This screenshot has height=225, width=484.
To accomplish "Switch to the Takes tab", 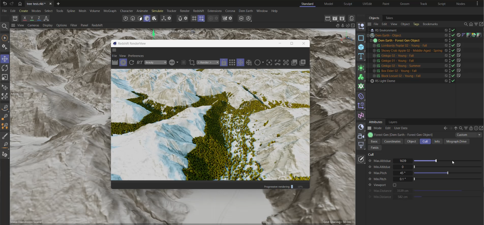I will 389,18.
